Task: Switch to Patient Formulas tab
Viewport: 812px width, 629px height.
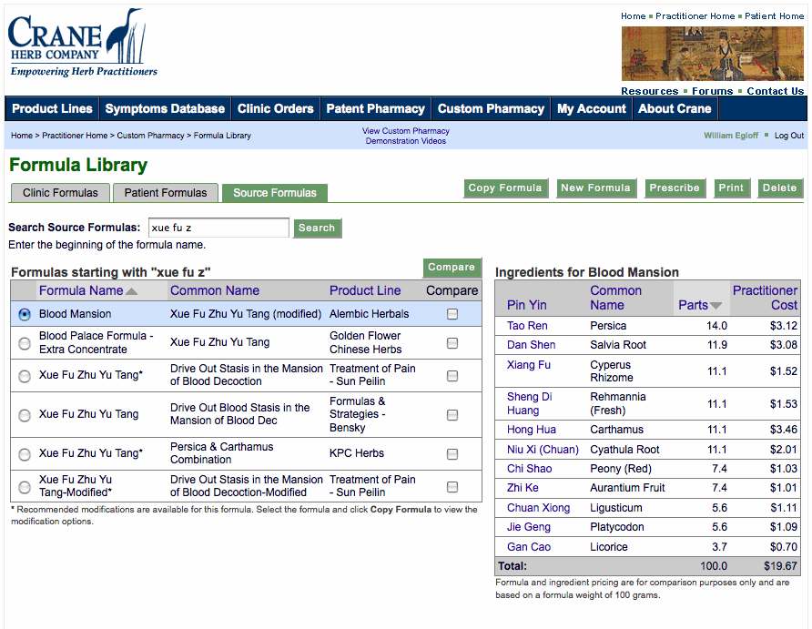Action: (x=166, y=193)
